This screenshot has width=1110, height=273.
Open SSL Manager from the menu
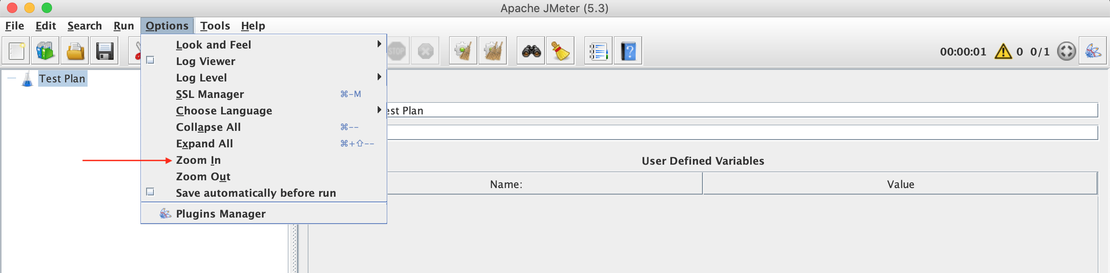(210, 94)
